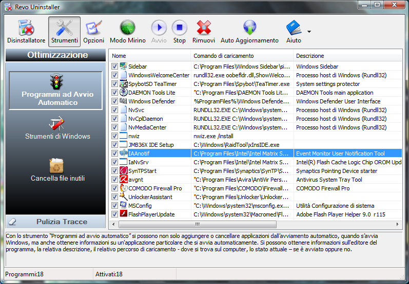
Task: Open Strumenti di Windows knife icon
Action: tap(56, 123)
